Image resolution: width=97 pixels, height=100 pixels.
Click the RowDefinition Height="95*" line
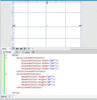pos(38,79)
